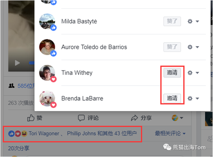This screenshot has width=213, height=157.
Task: Click the gear icon beside Brenda LaBarre
Action: coord(190,98)
